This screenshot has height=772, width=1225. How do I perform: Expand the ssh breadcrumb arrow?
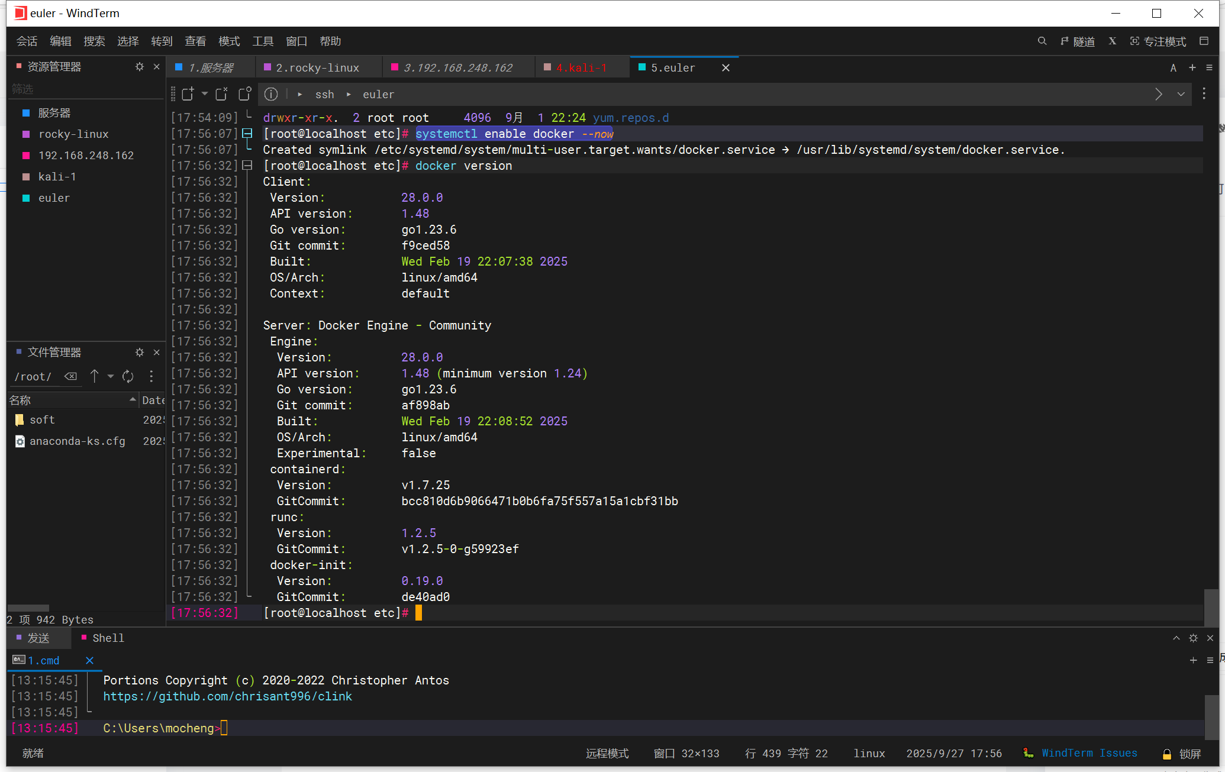coord(300,94)
